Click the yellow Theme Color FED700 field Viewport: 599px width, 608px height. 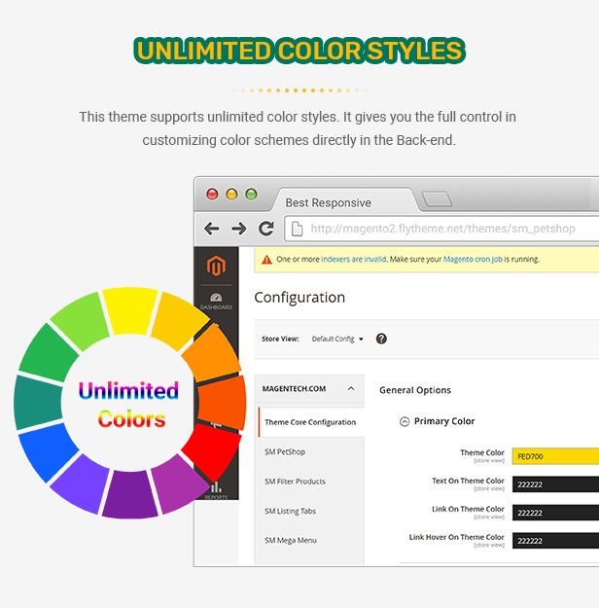(554, 455)
